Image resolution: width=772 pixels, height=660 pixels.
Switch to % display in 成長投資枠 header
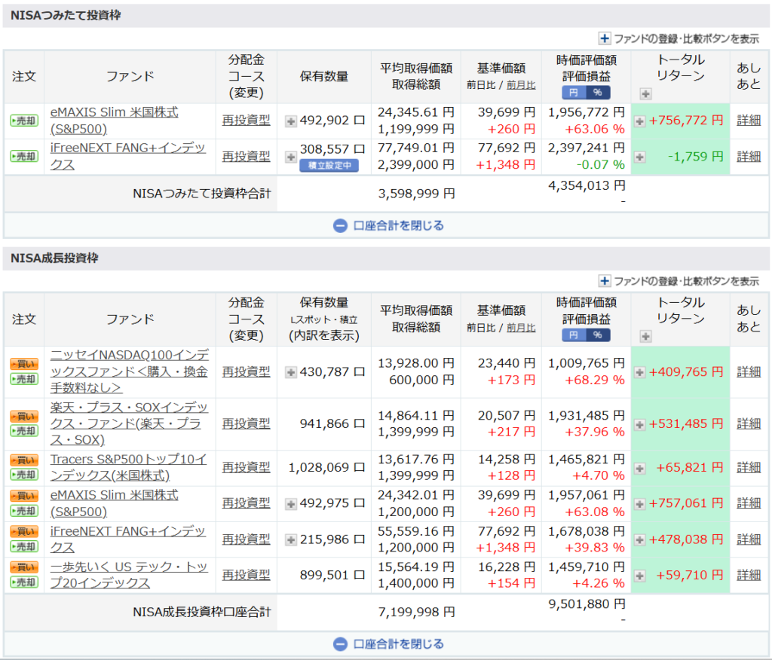(x=598, y=335)
